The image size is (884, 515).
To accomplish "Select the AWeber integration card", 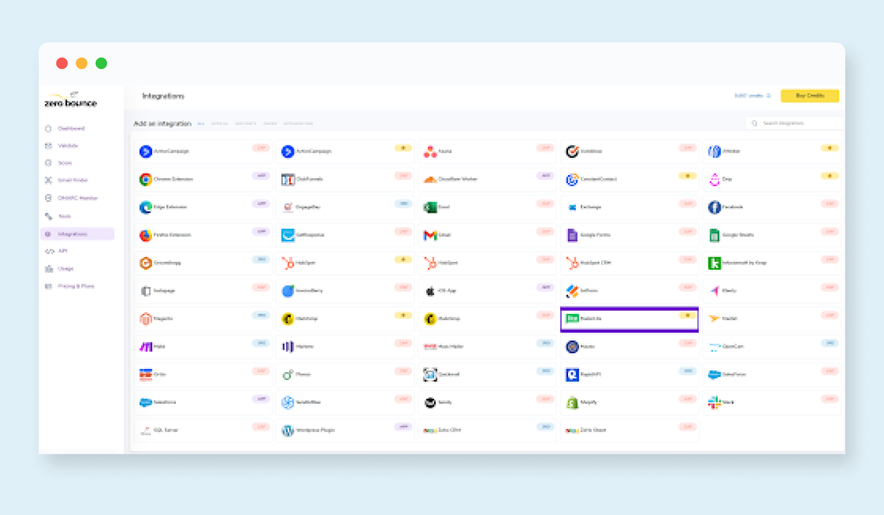I will (x=771, y=151).
